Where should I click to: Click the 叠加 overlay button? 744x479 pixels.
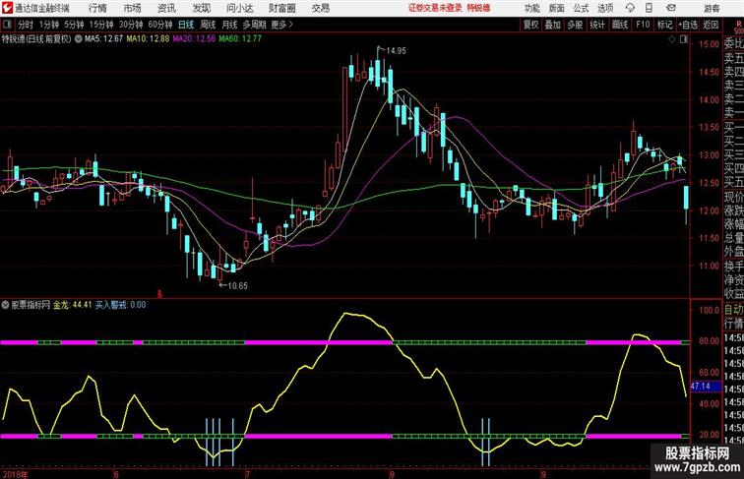point(553,25)
